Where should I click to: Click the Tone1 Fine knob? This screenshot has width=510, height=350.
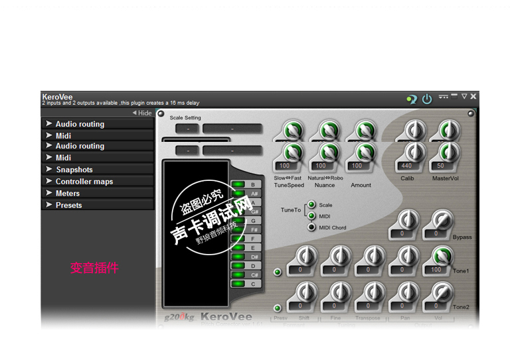(341, 256)
